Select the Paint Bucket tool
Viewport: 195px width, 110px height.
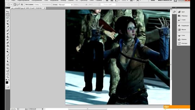click(8, 46)
